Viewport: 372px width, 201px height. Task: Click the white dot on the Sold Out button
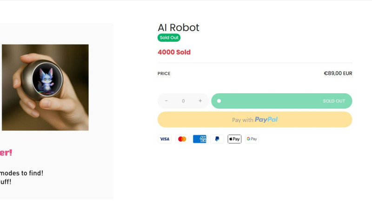click(x=219, y=101)
